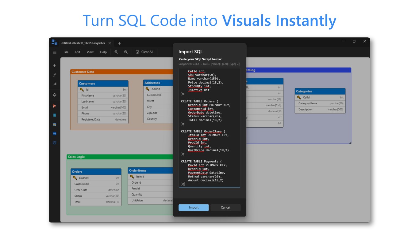Click the zoom out magnifier icon
Viewport: 419px width, 235px height.
coord(126,52)
